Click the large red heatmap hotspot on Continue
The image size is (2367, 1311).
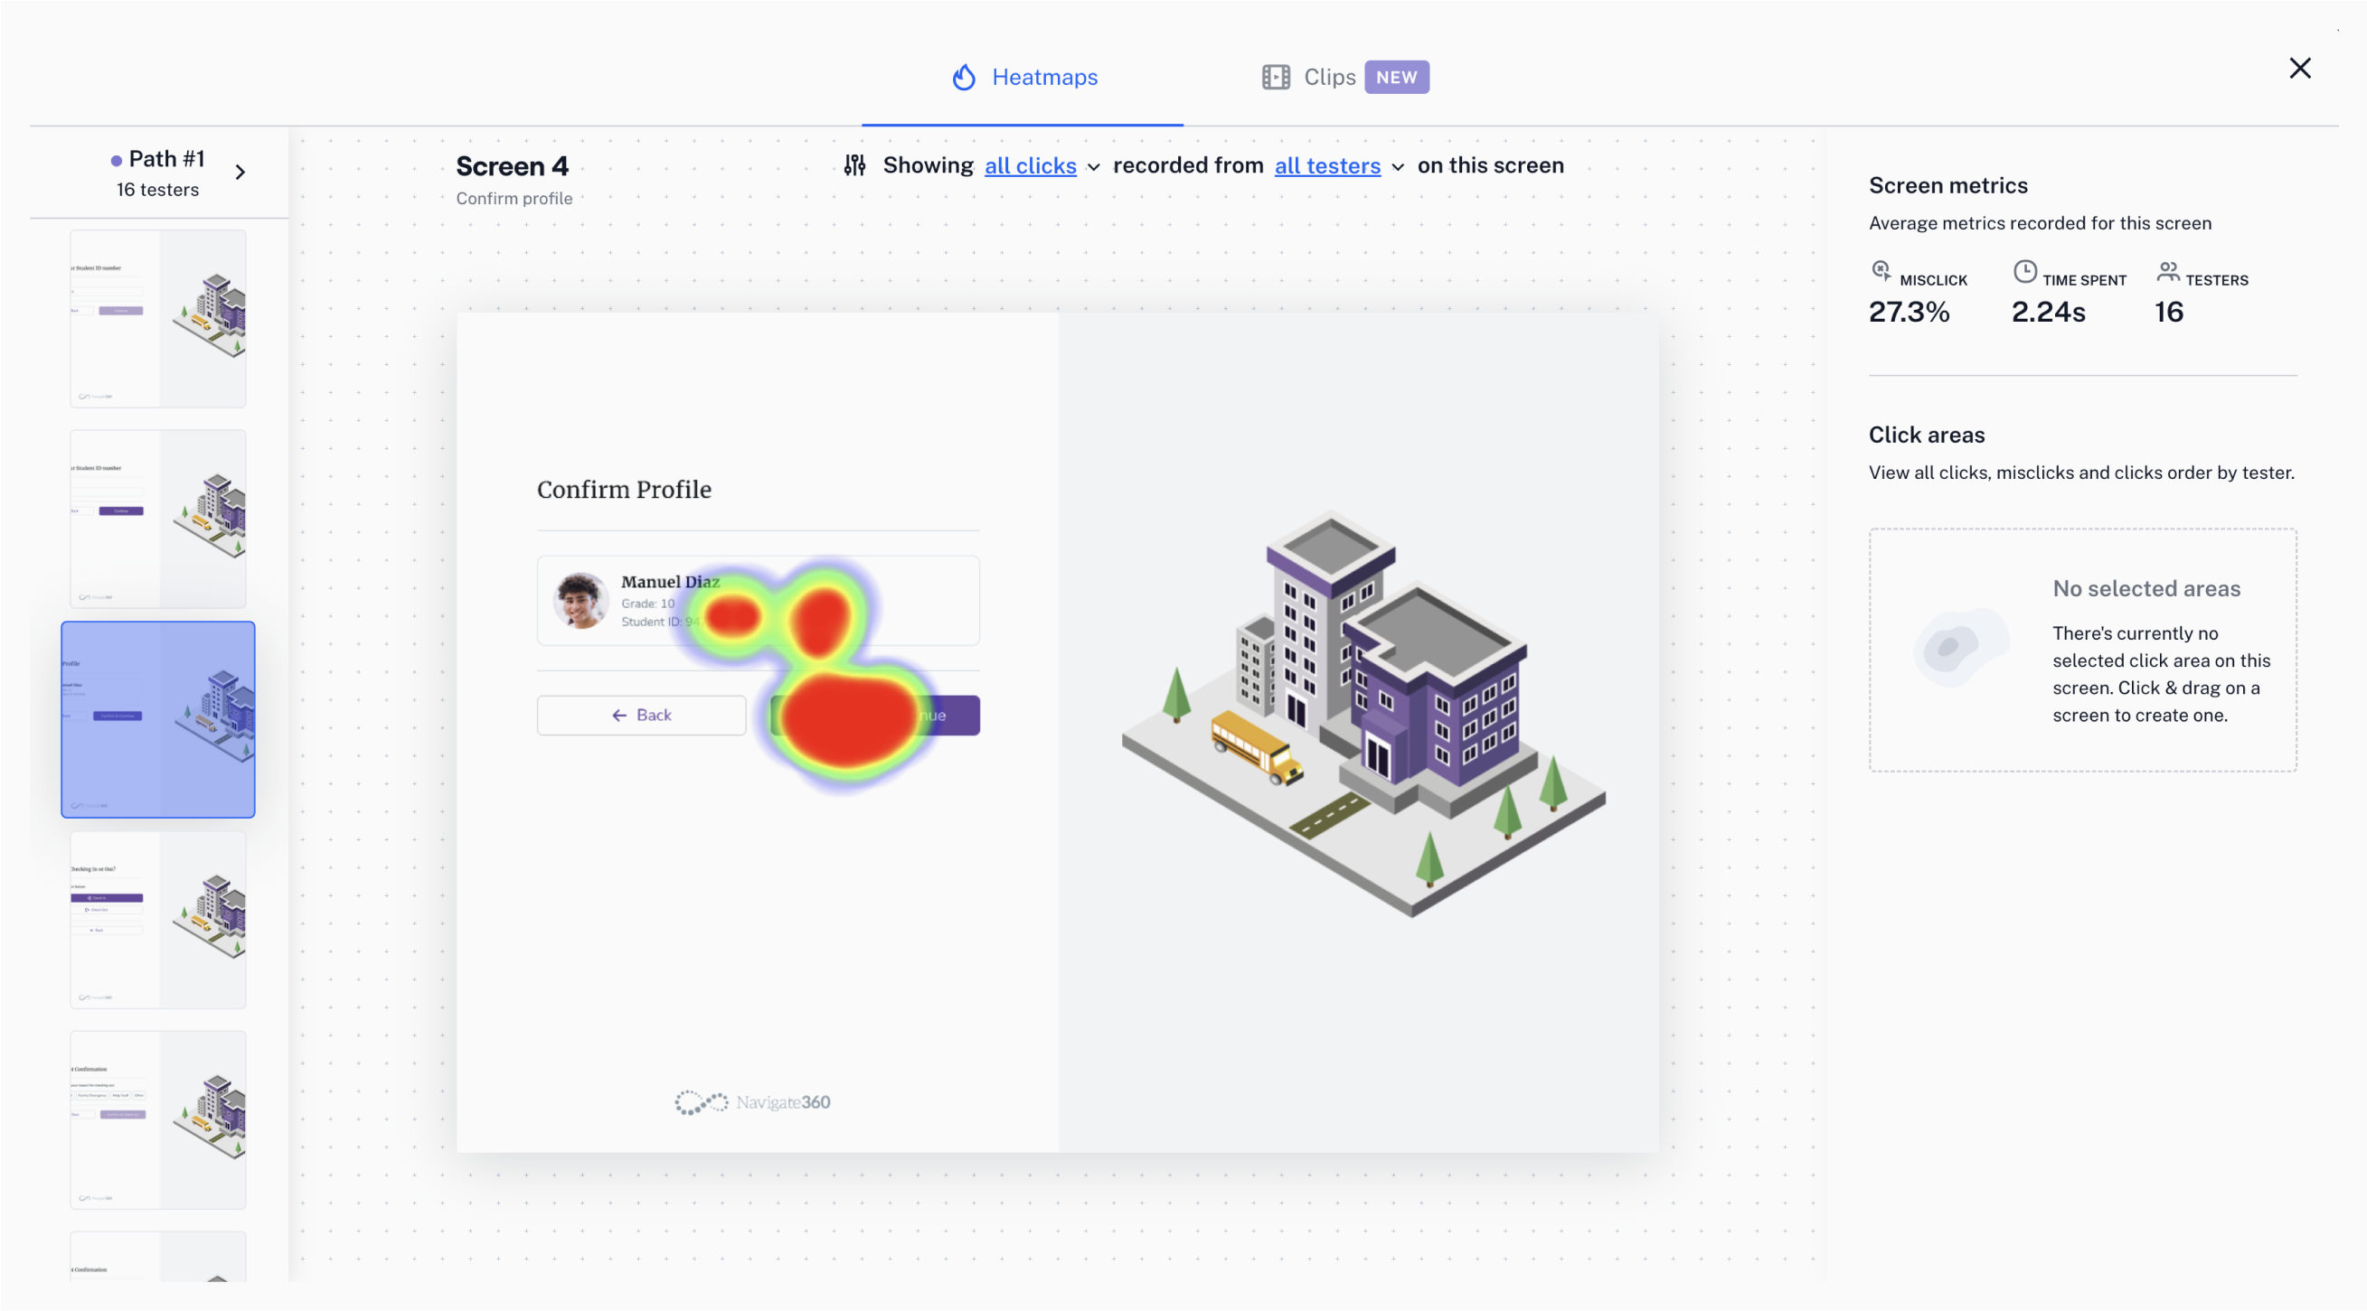point(848,719)
